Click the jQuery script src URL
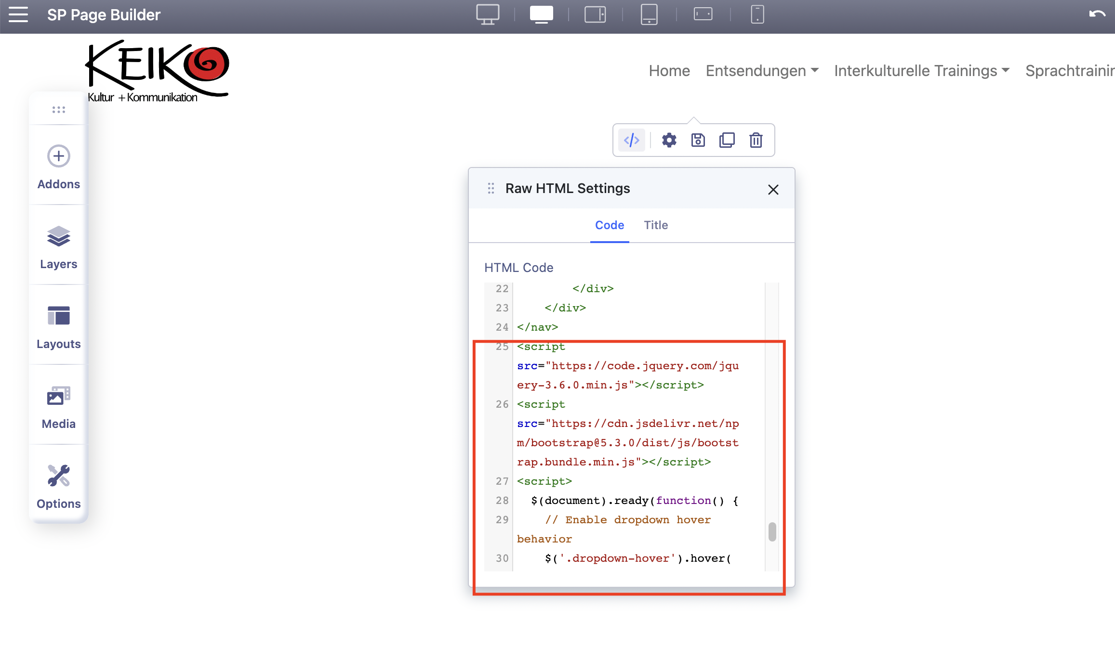 click(x=628, y=375)
